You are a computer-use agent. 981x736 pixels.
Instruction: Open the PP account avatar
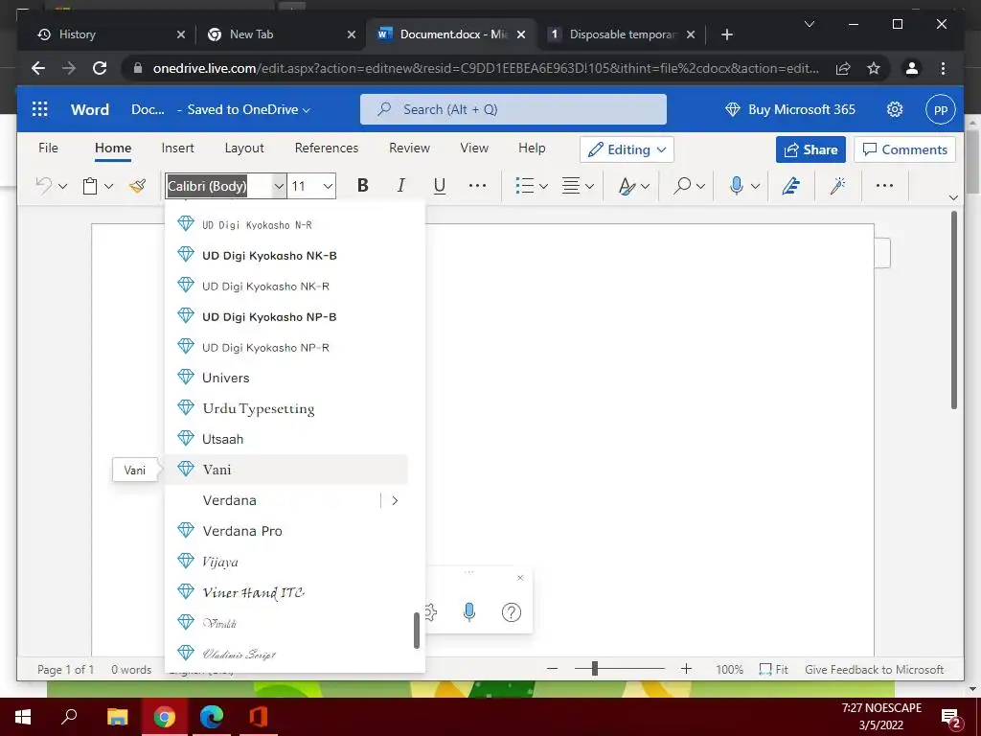pos(941,109)
